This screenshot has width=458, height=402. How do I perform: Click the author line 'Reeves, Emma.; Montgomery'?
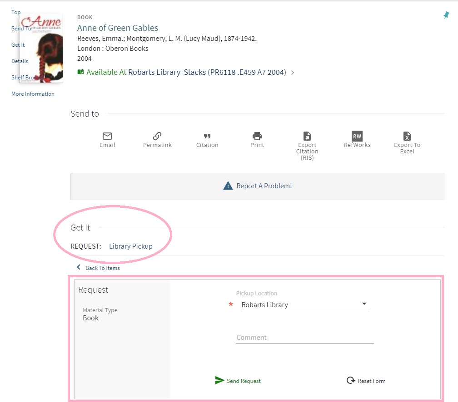click(x=167, y=39)
